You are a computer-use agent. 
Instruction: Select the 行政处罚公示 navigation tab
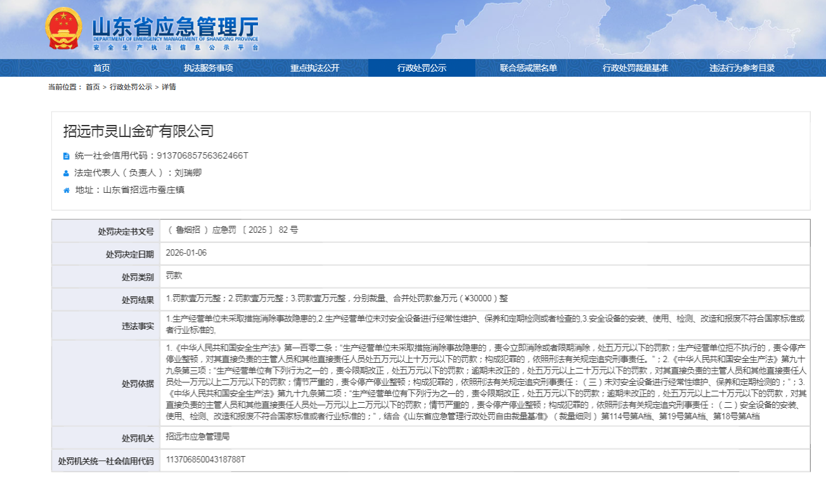click(x=422, y=68)
